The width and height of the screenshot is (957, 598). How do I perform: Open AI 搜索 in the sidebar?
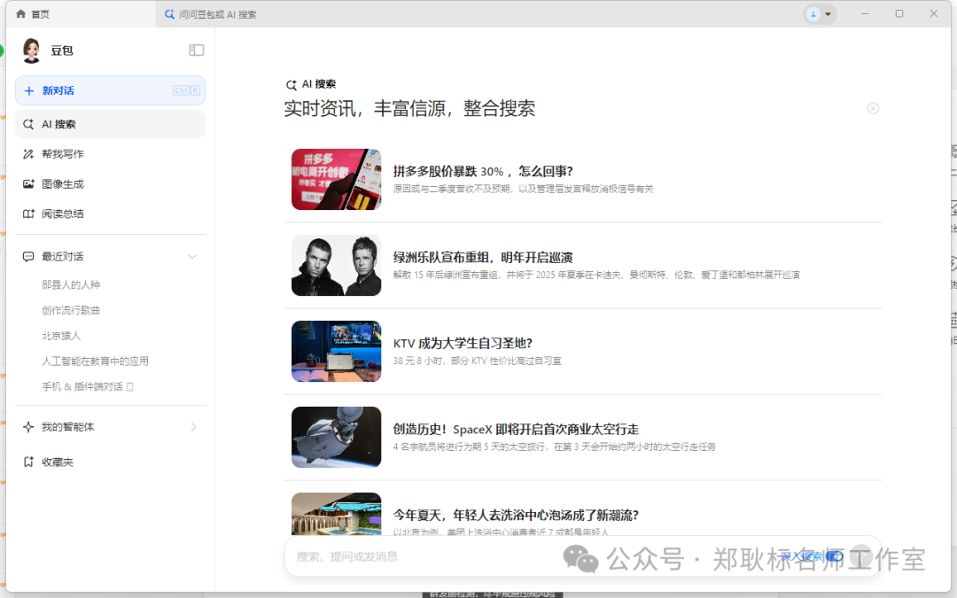110,124
